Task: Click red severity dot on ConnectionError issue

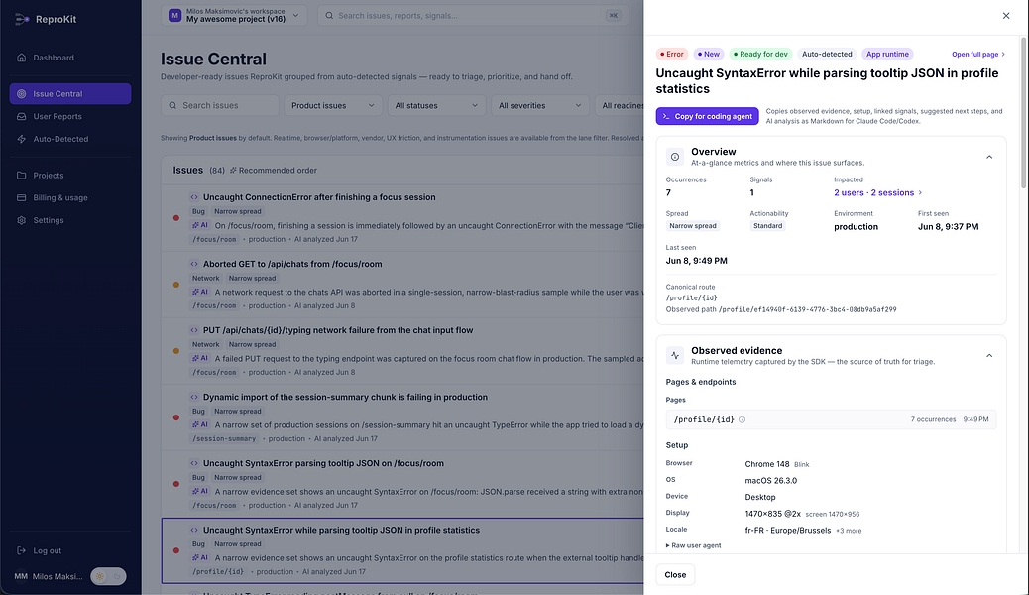Action: click(x=175, y=218)
